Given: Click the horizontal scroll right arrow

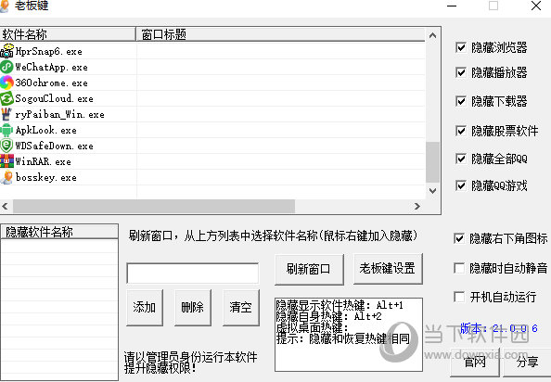Looking at the screenshot, I should pos(417,206).
